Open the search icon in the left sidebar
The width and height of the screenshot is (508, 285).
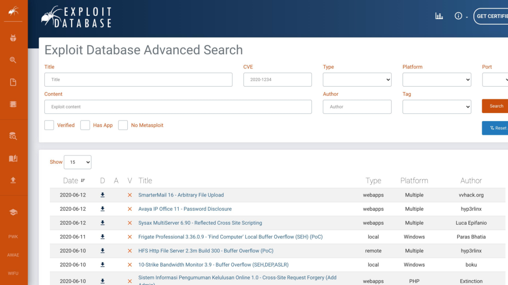coord(13,60)
